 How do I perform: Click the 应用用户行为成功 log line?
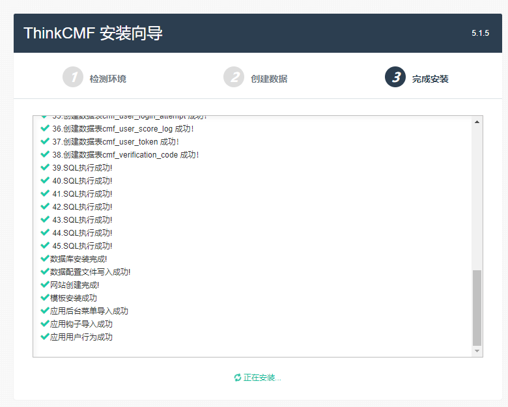(81, 337)
